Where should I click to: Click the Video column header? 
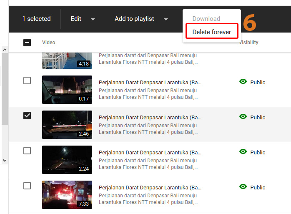[x=49, y=43]
